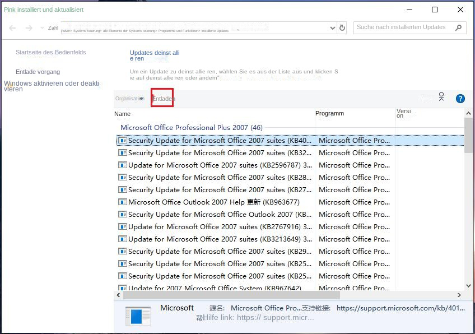Screen dimensions: 475x334
Task: Click the horizontal scrollbar left arrow
Action: (118, 295)
